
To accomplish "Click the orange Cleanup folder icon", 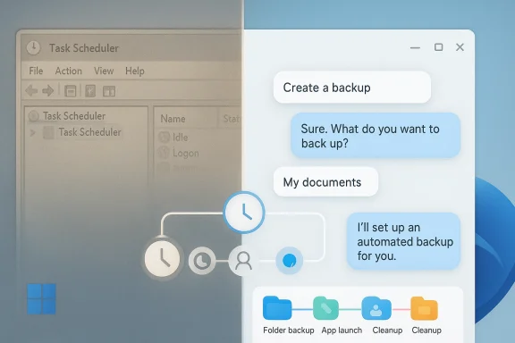I will coord(424,308).
